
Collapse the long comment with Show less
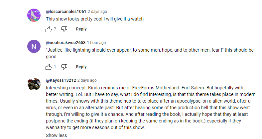56,135
